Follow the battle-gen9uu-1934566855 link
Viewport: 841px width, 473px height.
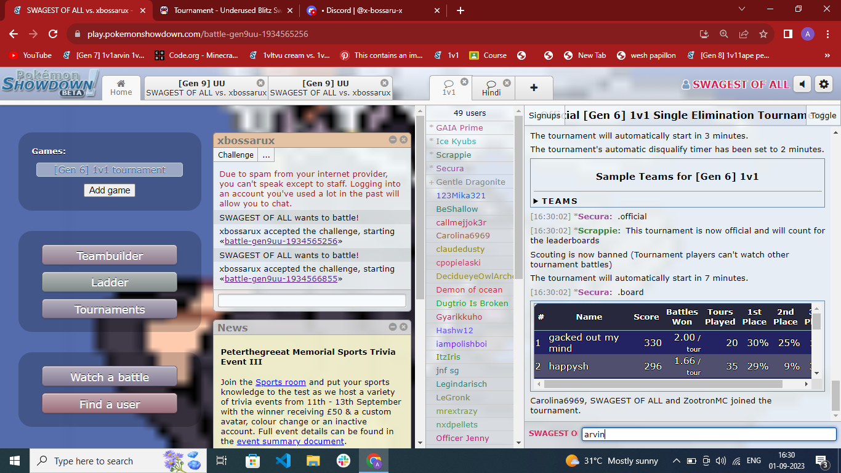[281, 279]
